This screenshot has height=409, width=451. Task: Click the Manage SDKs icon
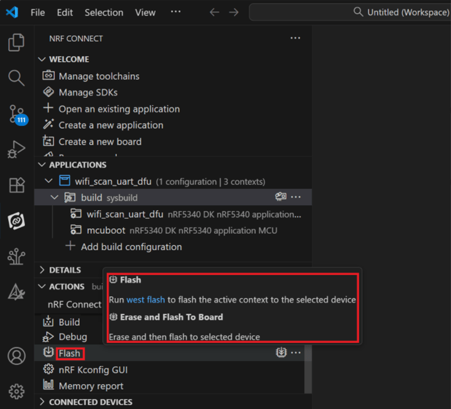48,92
